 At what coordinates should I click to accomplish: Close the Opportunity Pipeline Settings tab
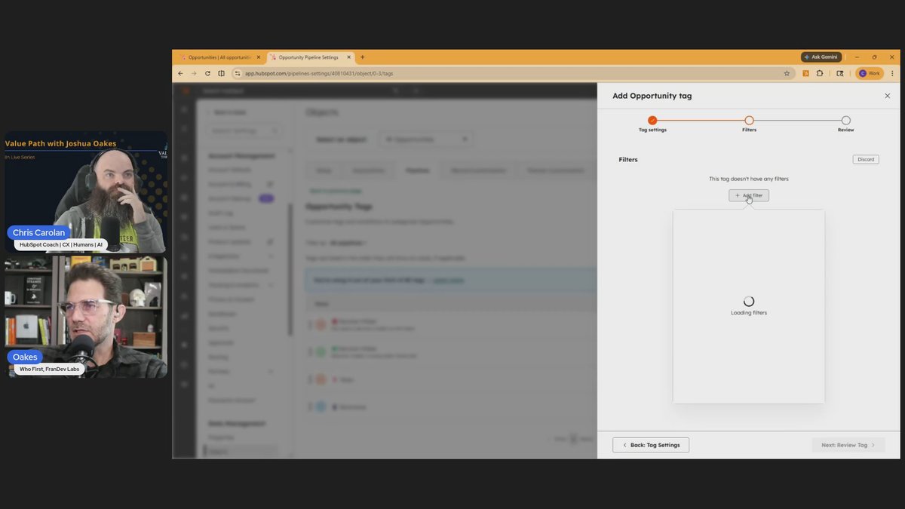[348, 57]
